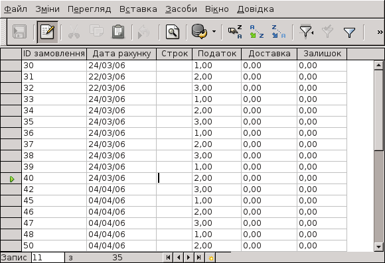The image size is (385, 263).
Task: Sort ascending with A-Z icon
Action: tap(257, 32)
